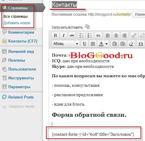Align text left
This screenshot has width=145, height=141.
point(108,35)
